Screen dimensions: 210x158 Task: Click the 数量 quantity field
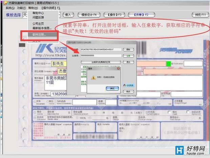point(111,103)
